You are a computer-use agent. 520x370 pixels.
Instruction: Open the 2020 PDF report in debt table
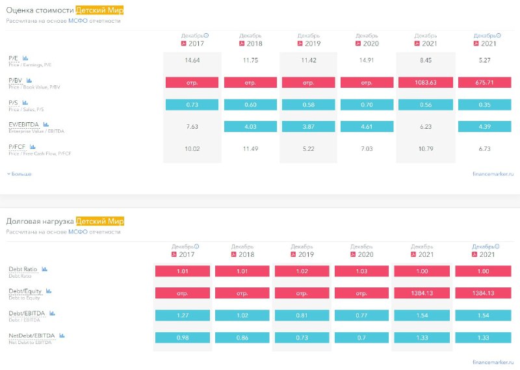(x=353, y=254)
